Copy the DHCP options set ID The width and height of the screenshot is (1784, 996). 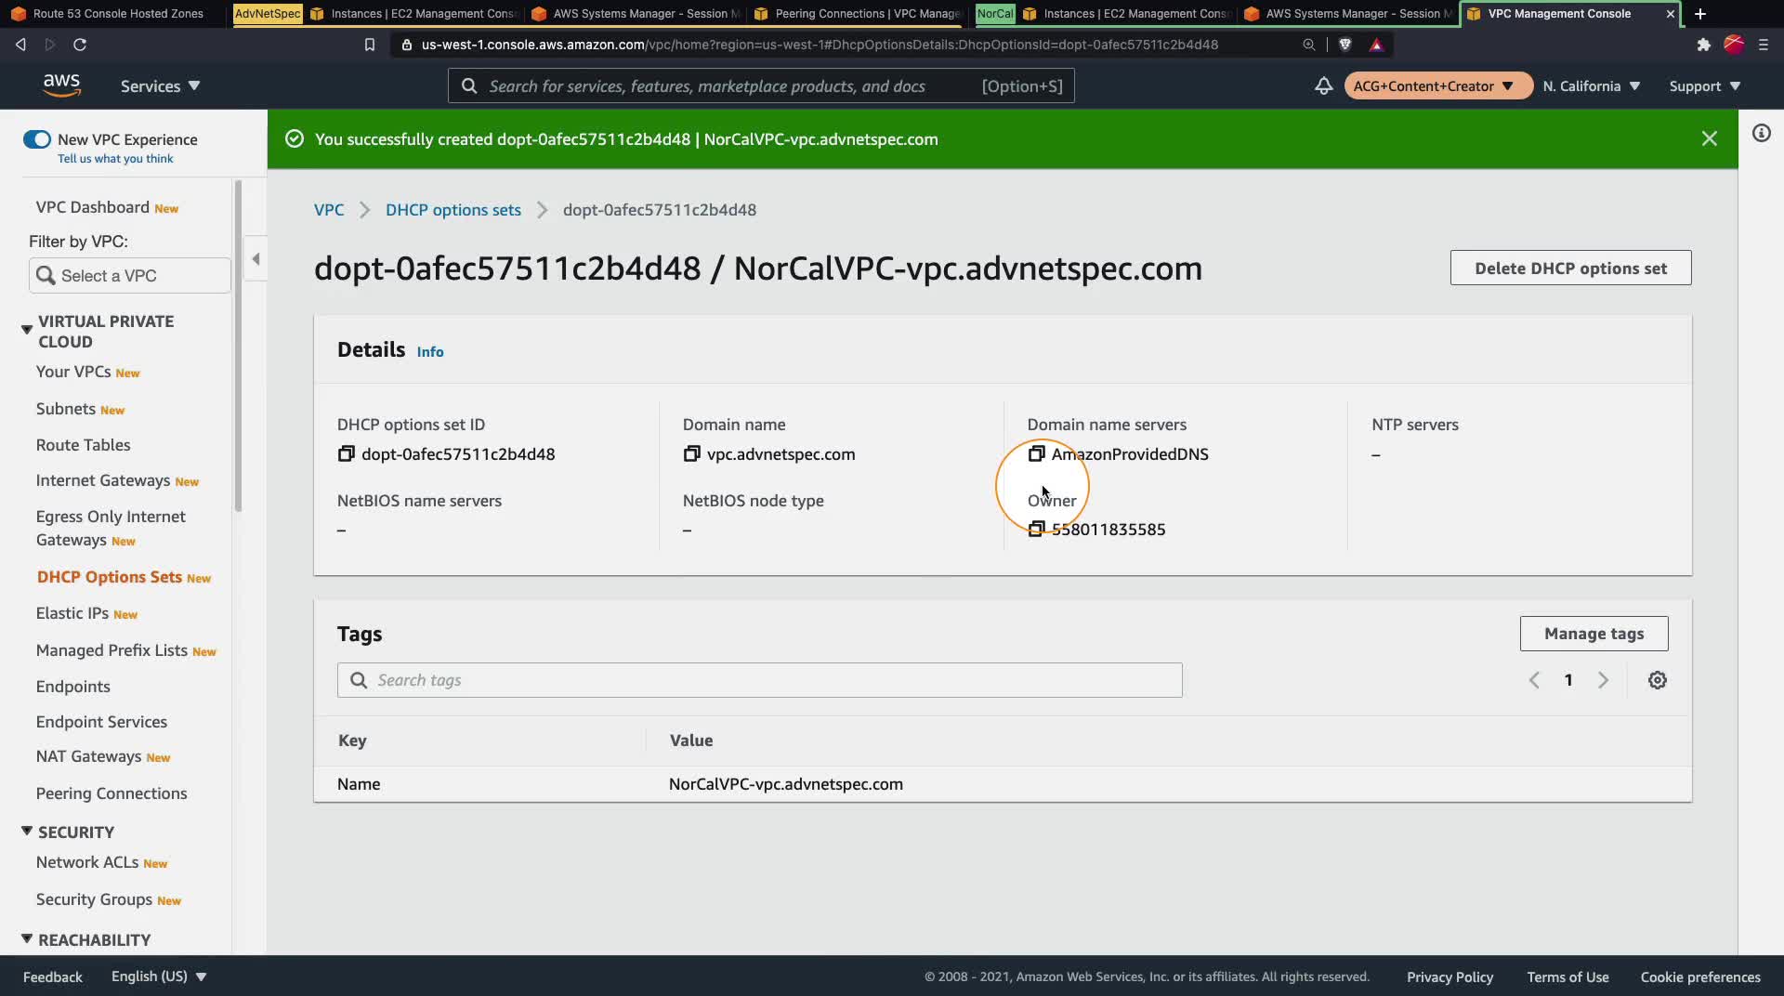346,453
